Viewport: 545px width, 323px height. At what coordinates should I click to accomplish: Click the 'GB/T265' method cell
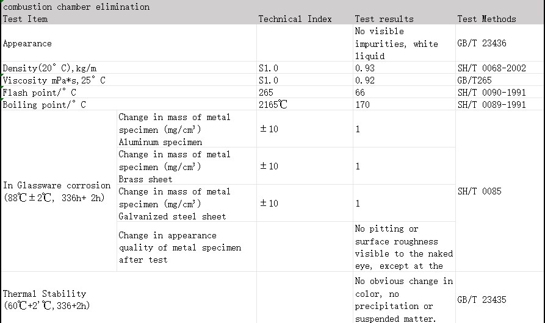point(475,80)
